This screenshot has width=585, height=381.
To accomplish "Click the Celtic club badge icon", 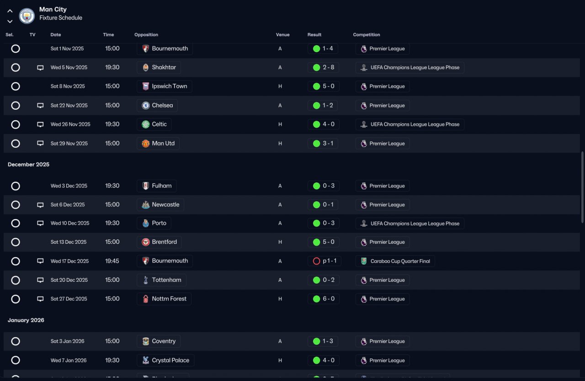I will [x=145, y=124].
